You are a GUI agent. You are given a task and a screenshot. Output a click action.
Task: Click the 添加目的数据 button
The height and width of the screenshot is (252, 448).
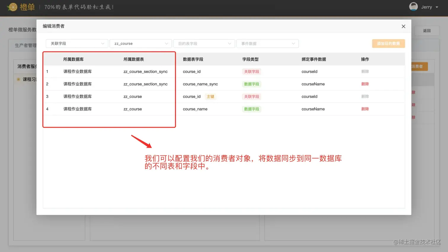388,44
